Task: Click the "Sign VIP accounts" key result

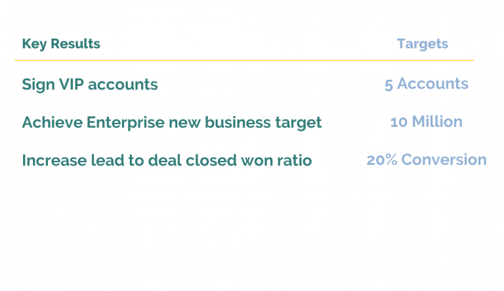Action: 90,84
